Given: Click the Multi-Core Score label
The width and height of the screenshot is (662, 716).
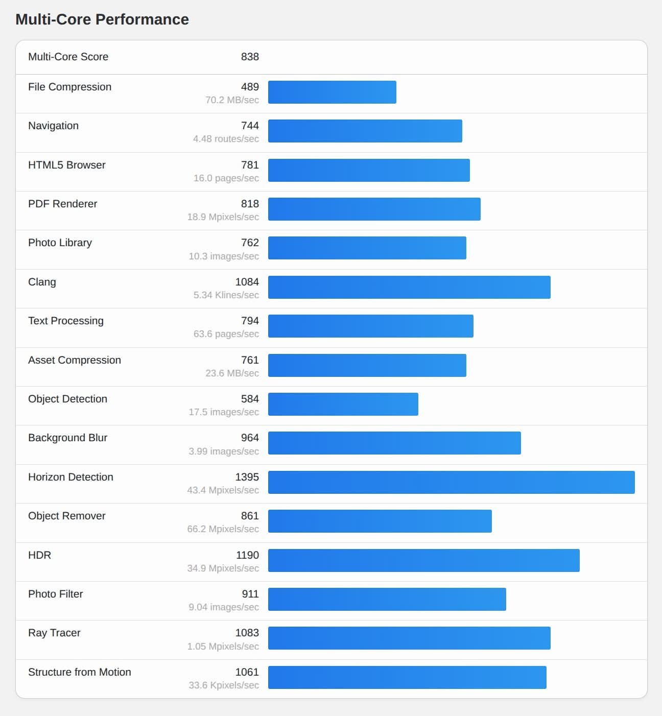Looking at the screenshot, I should click(68, 57).
